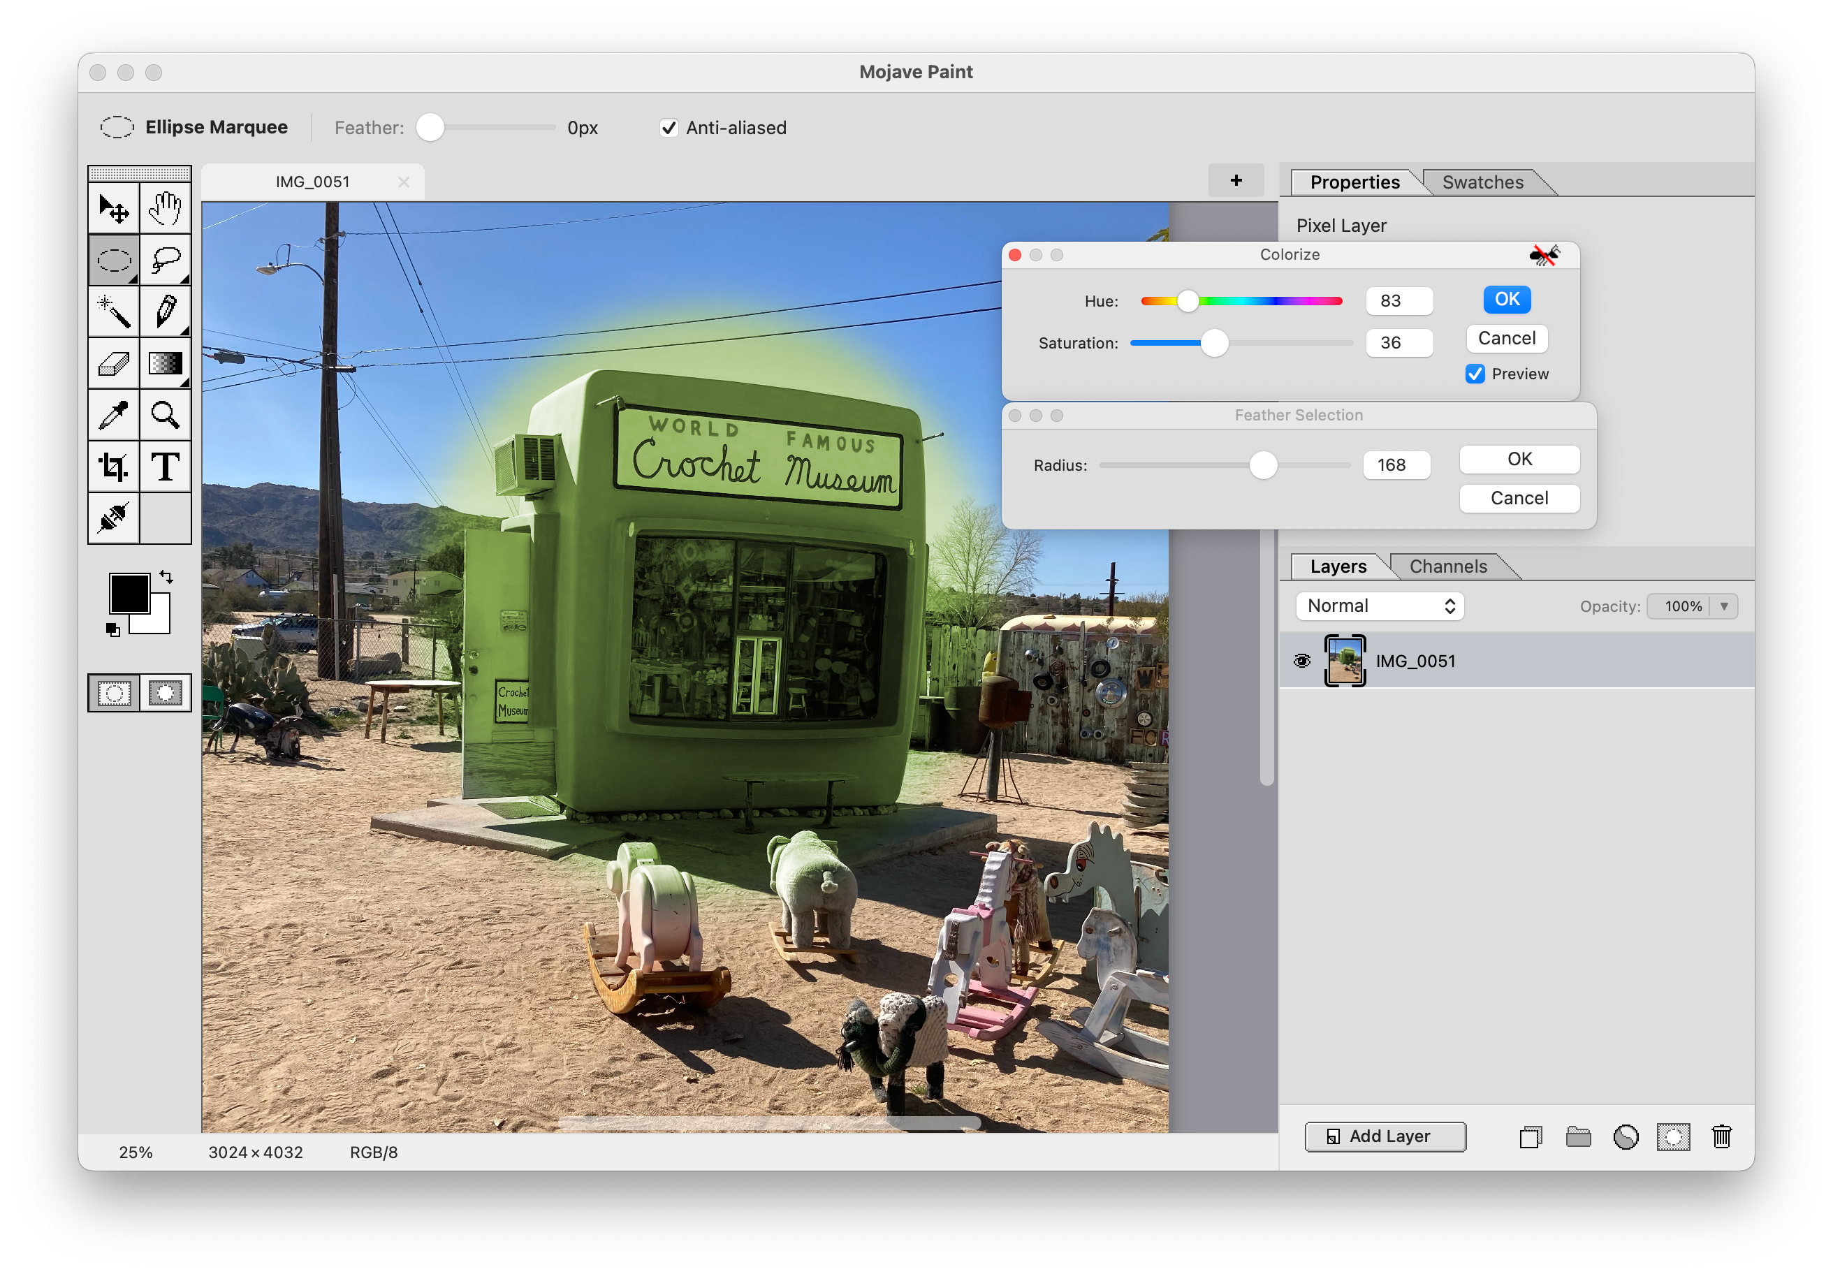Click Cancel in the Feather Selection dialog

point(1519,499)
